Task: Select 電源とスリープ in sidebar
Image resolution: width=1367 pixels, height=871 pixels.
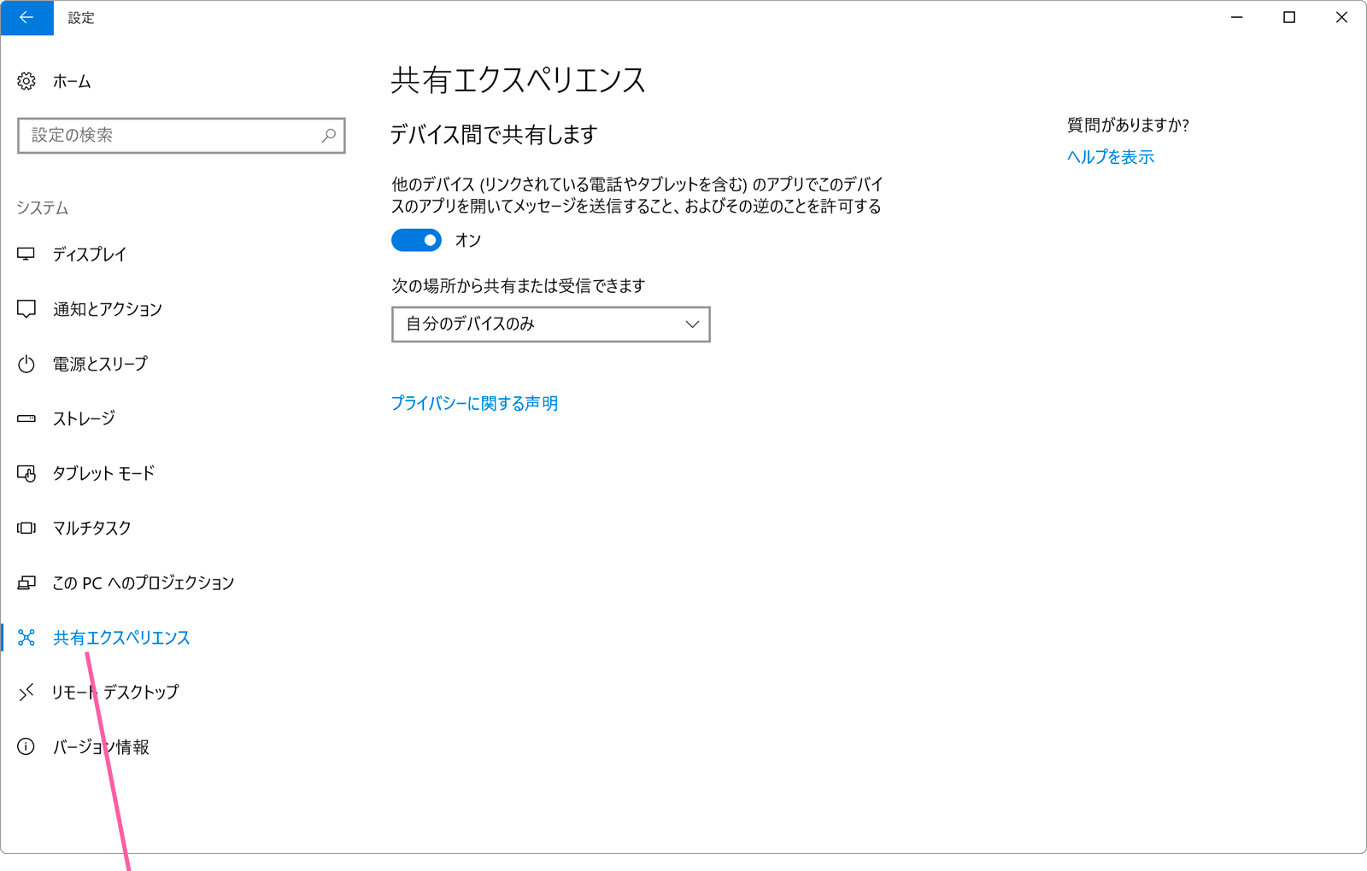Action: (100, 364)
